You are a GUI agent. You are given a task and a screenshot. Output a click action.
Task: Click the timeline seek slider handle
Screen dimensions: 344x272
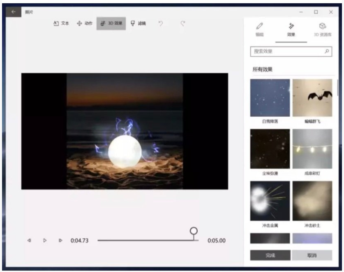tap(194, 231)
